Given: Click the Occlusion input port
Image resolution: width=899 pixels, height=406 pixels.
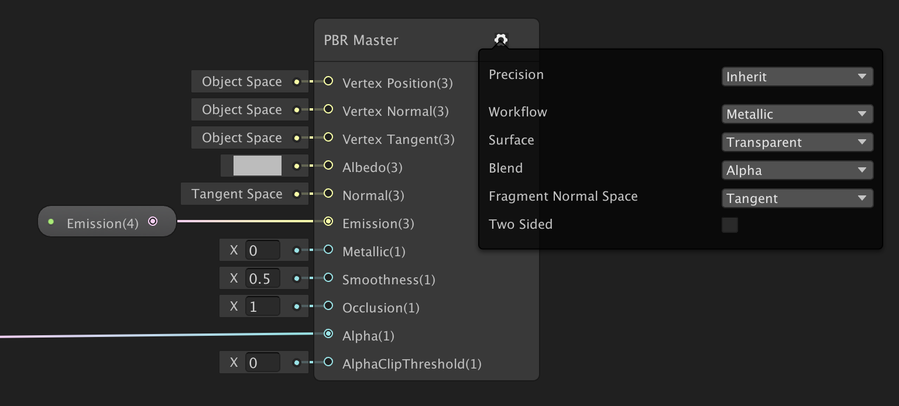Looking at the screenshot, I should 328,306.
